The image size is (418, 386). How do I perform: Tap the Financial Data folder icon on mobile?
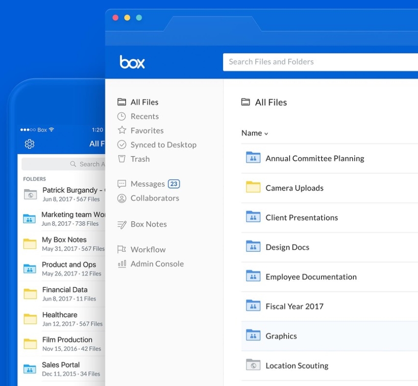pyautogui.click(x=30, y=293)
